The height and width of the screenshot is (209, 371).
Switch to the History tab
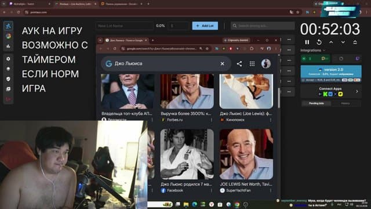345,103
